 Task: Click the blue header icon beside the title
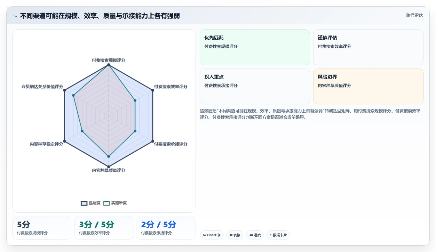15,16
